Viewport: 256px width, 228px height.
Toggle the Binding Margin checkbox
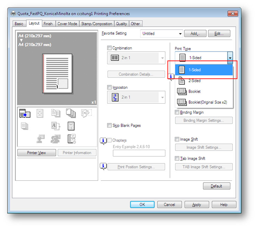[177, 113]
